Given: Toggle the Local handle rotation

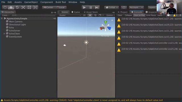Looking at the screenshot, I should [61, 8].
